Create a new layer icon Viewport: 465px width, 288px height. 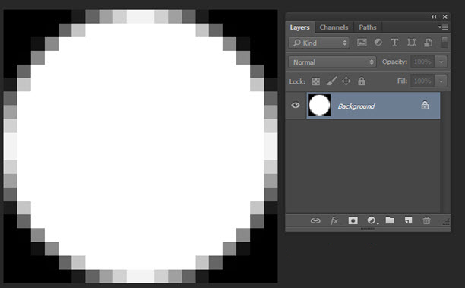coord(408,220)
